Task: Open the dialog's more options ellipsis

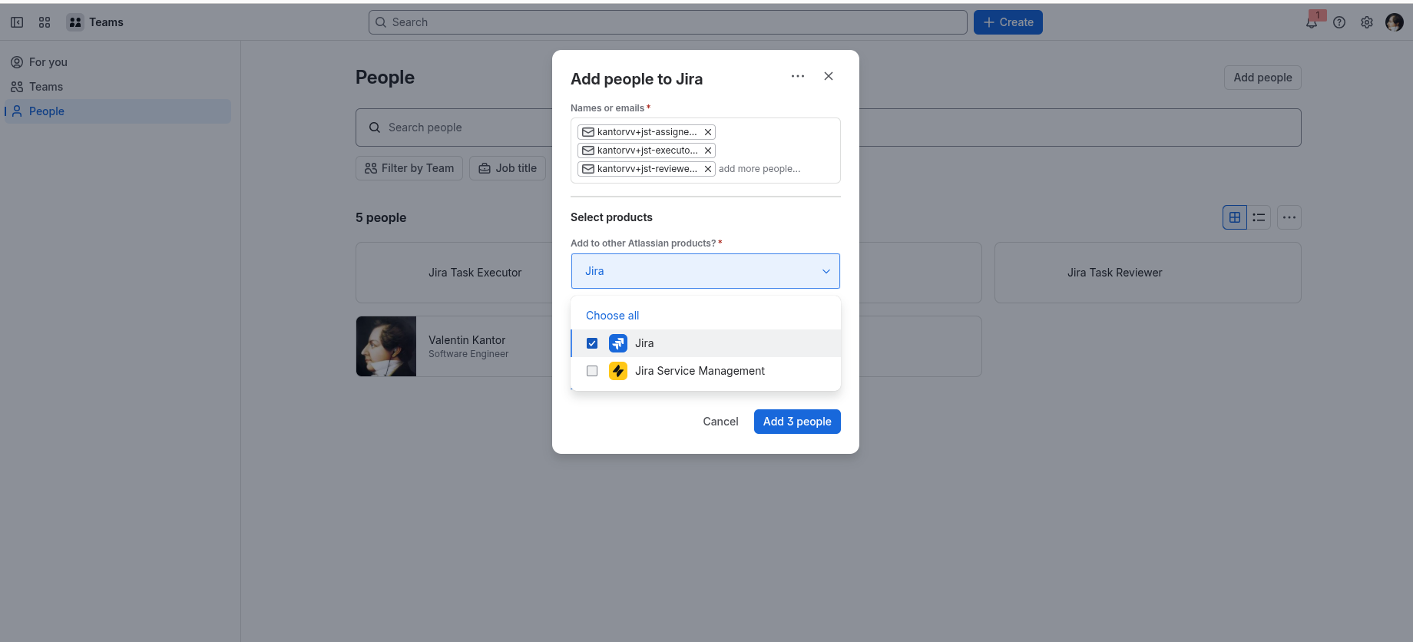Action: tap(798, 76)
